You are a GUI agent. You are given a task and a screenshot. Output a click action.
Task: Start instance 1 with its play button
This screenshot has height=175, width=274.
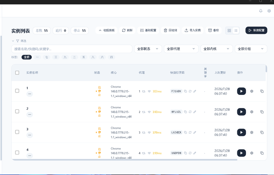pyautogui.click(x=241, y=91)
